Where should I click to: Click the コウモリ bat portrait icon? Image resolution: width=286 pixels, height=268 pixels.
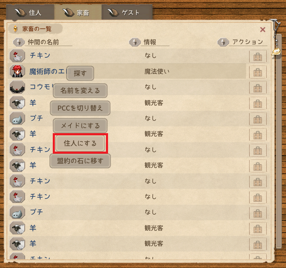click(x=17, y=87)
